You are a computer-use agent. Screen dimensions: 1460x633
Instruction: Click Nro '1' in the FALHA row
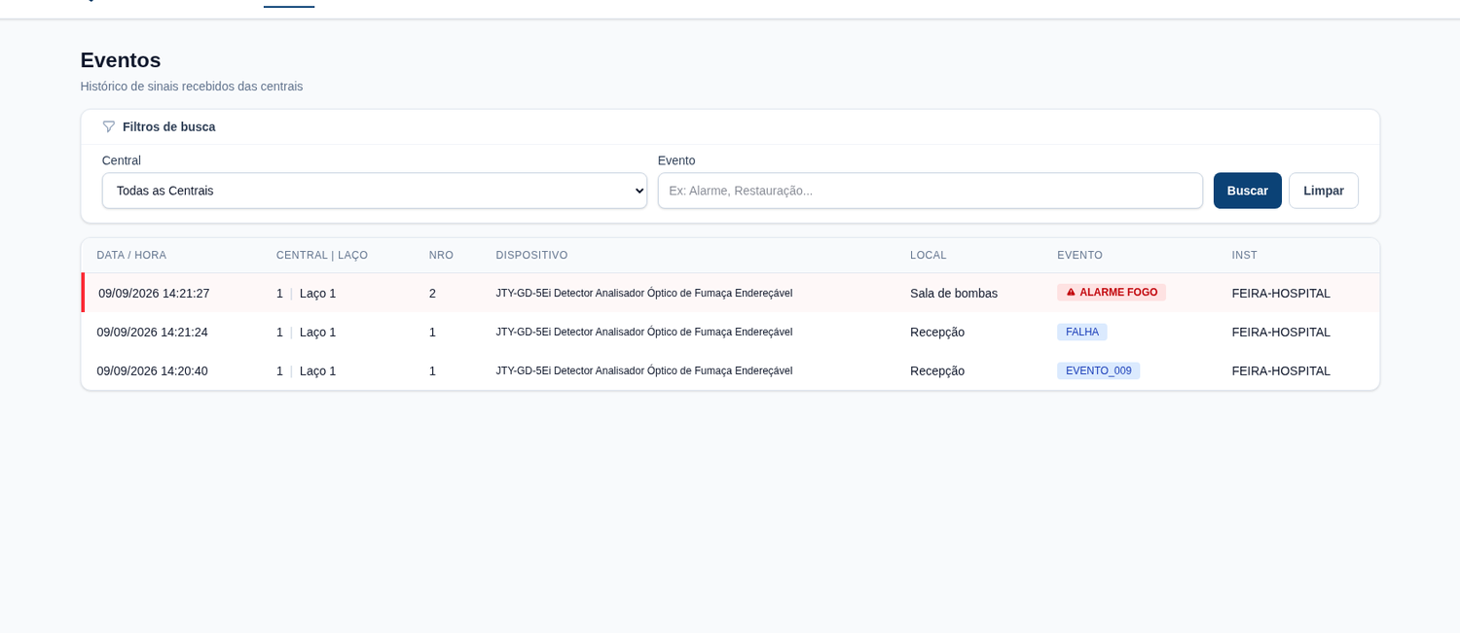click(432, 332)
